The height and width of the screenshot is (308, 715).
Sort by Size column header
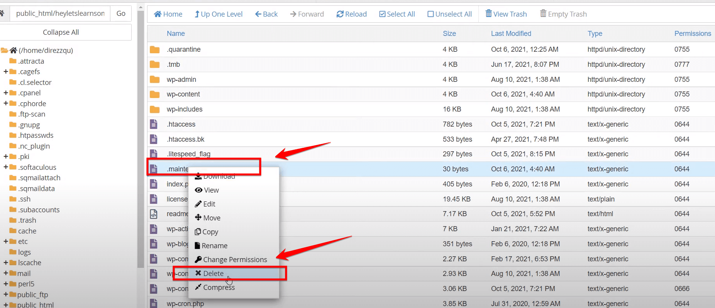click(x=449, y=34)
